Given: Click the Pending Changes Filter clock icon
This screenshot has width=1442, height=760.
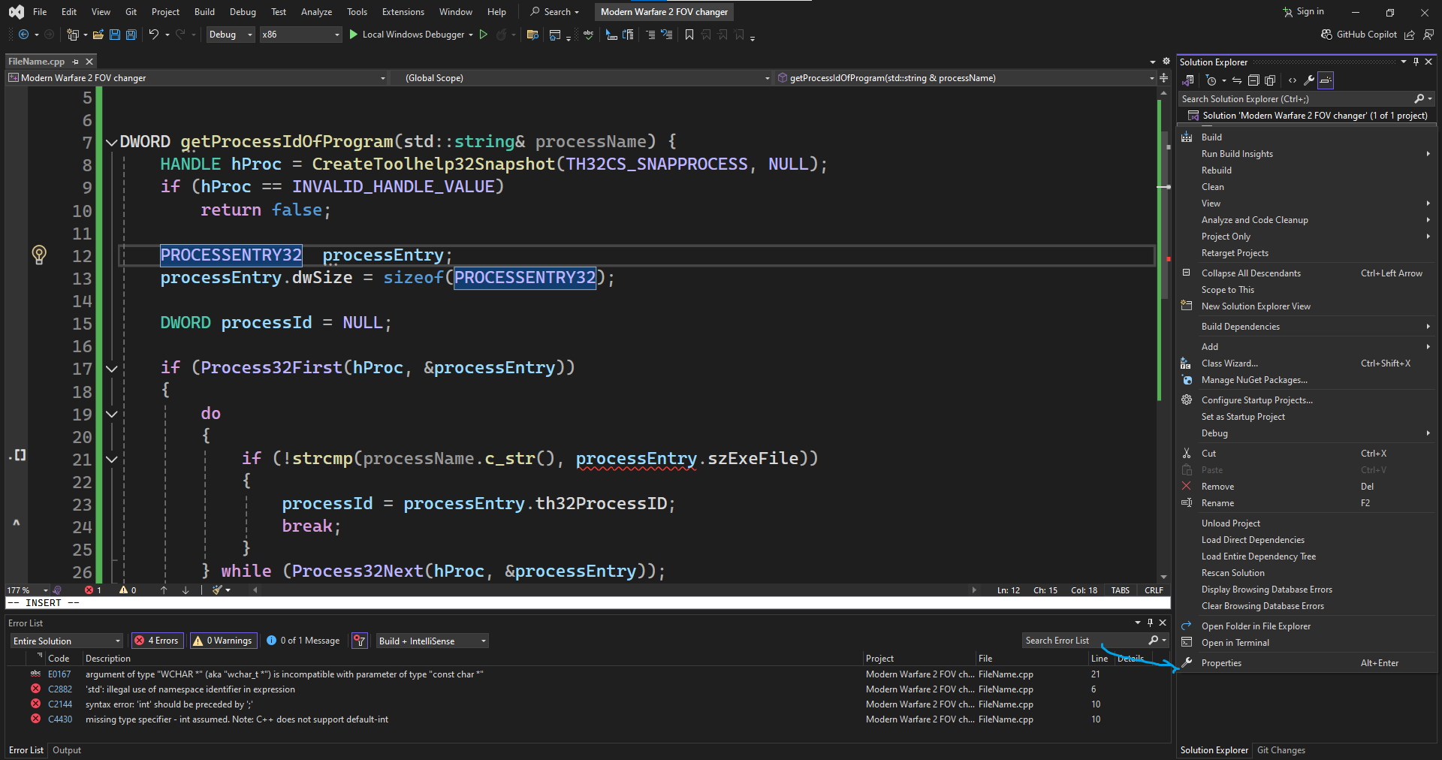Looking at the screenshot, I should point(1211,80).
